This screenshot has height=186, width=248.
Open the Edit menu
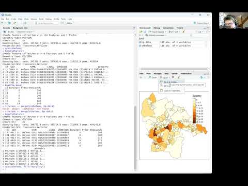pos(8,19)
